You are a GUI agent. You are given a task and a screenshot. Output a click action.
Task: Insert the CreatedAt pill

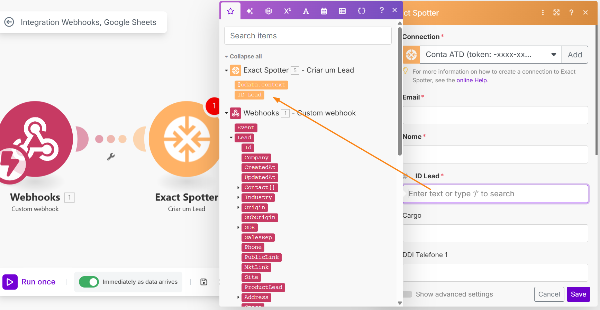click(x=260, y=167)
